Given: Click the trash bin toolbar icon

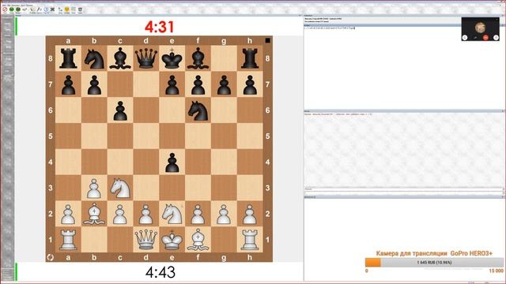Looking at the screenshot, I should point(80,9).
